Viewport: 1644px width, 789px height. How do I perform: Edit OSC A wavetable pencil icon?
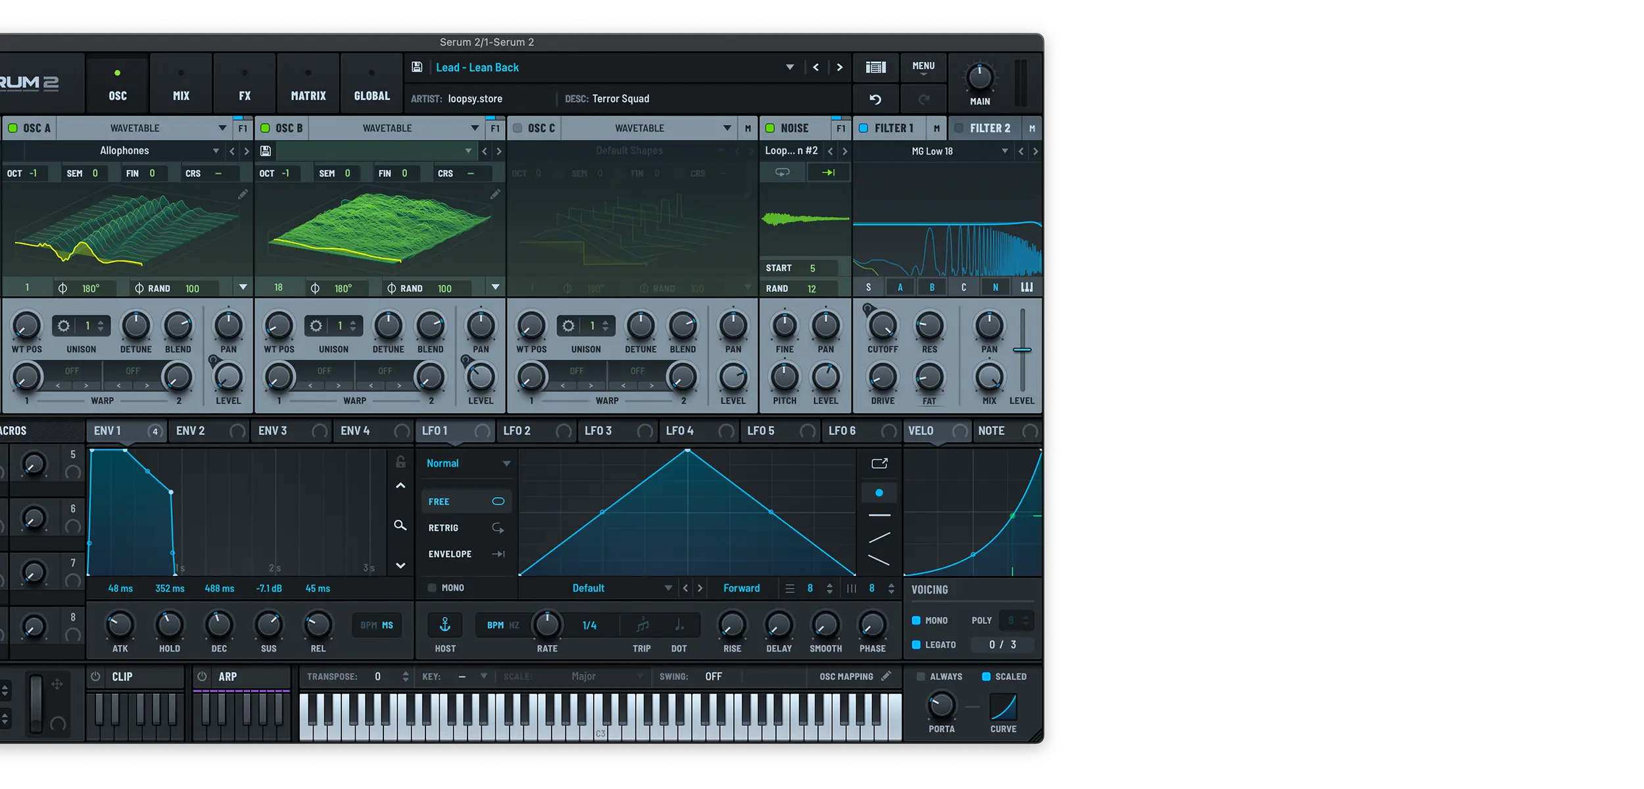point(243,194)
